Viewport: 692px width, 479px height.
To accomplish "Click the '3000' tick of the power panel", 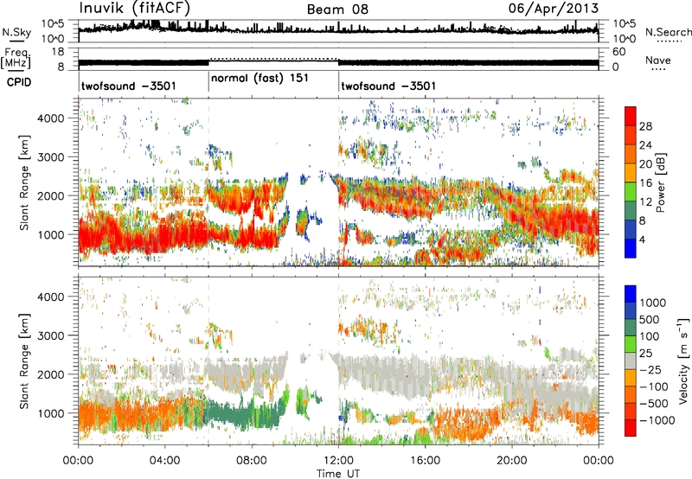I will click(x=51, y=157).
